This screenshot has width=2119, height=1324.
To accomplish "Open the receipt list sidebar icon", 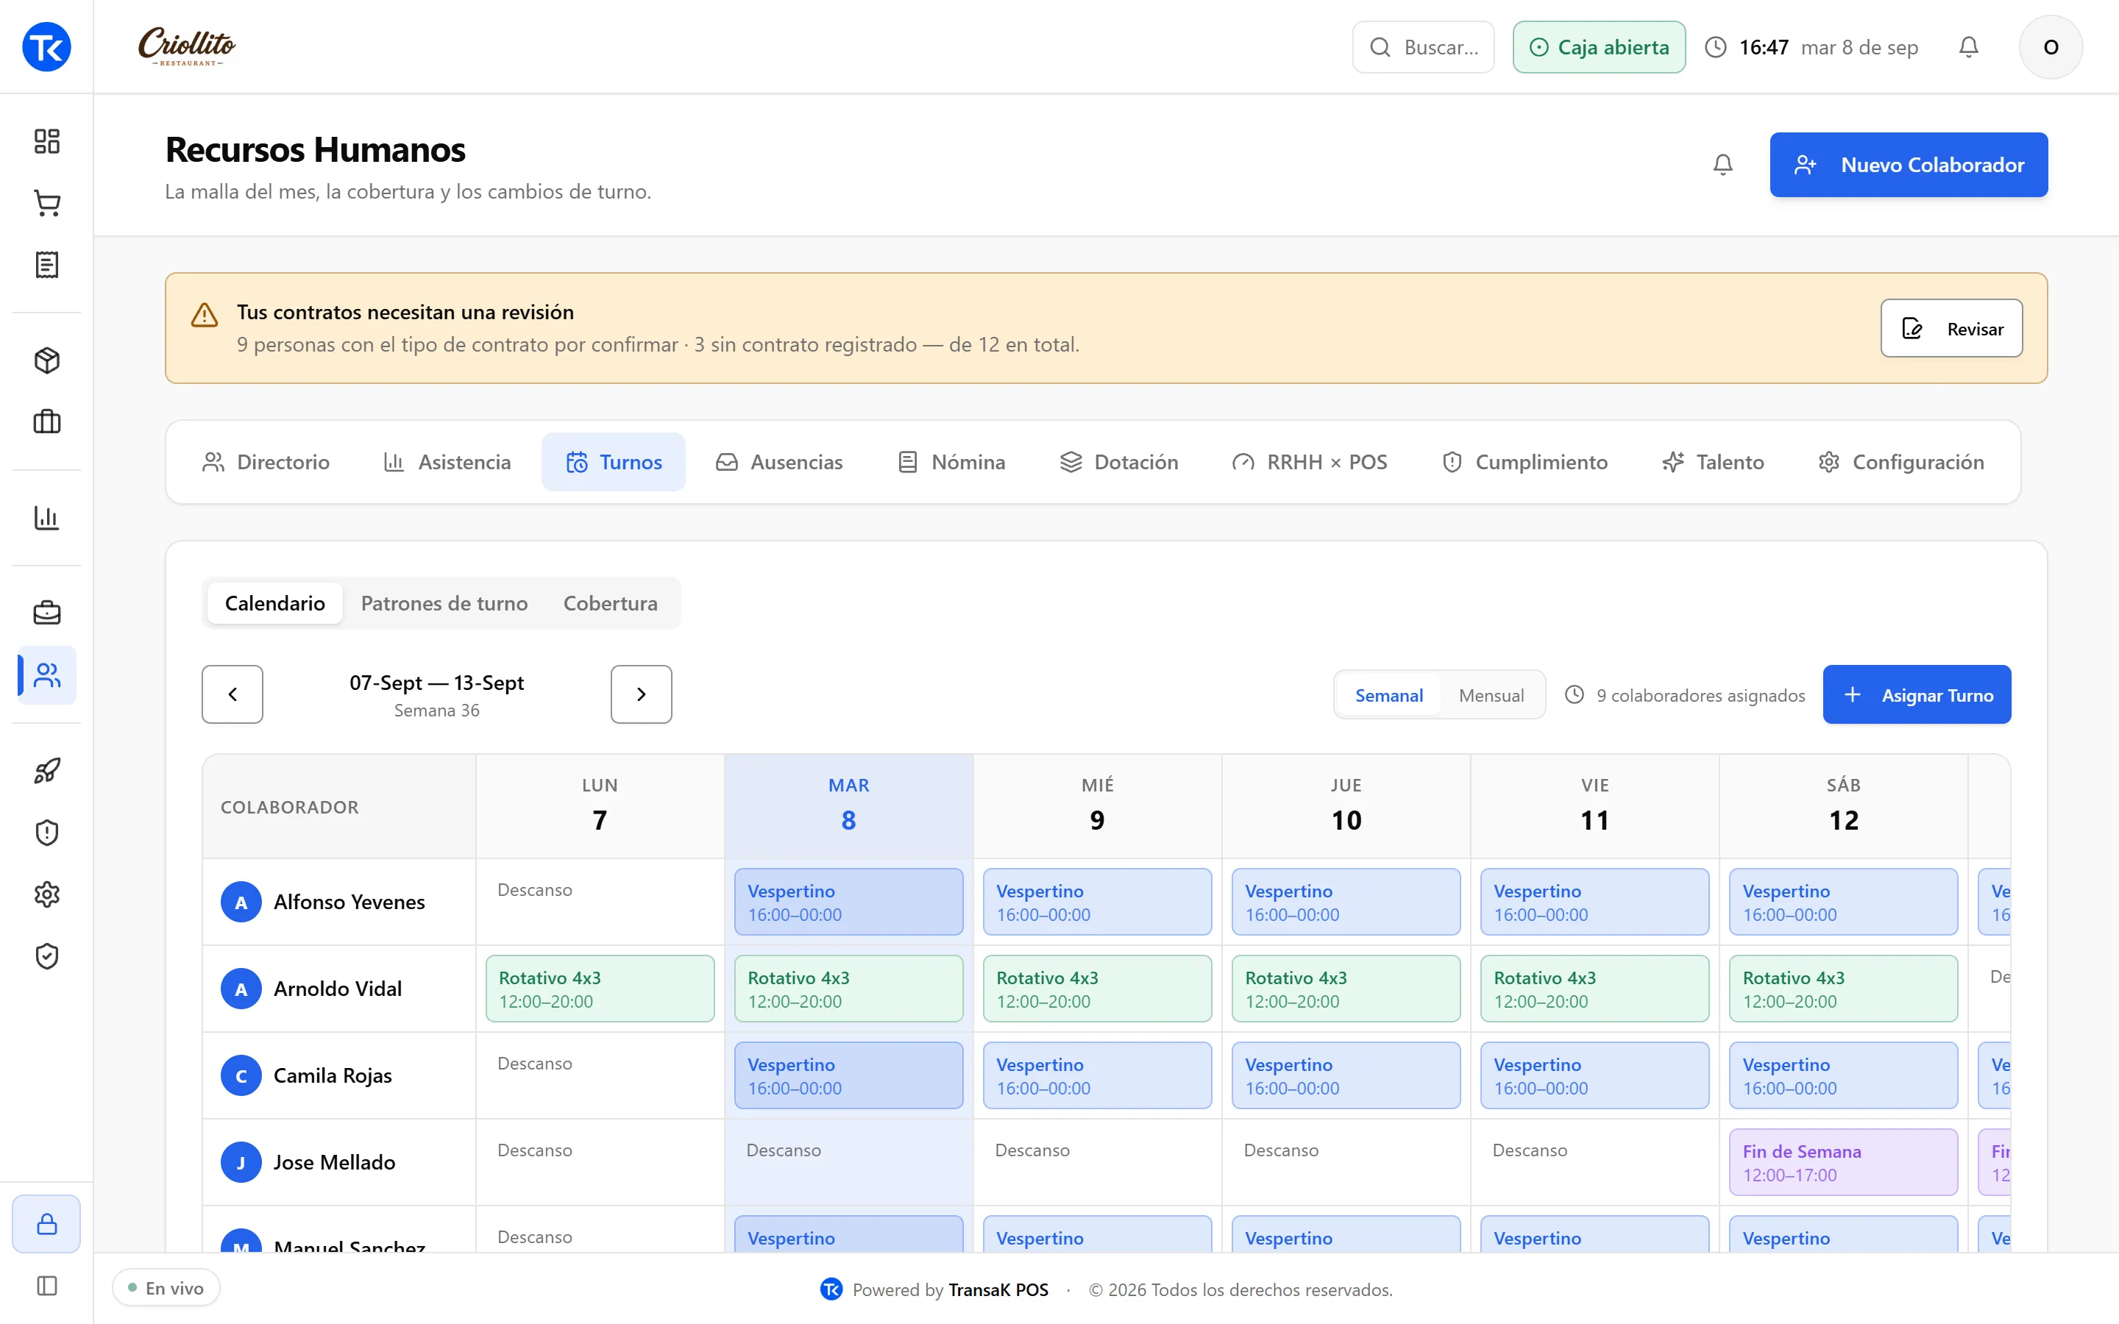I will click(x=46, y=265).
